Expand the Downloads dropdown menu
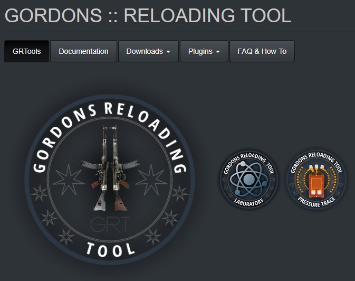Screen dimensions: 355x281 [x=148, y=51]
